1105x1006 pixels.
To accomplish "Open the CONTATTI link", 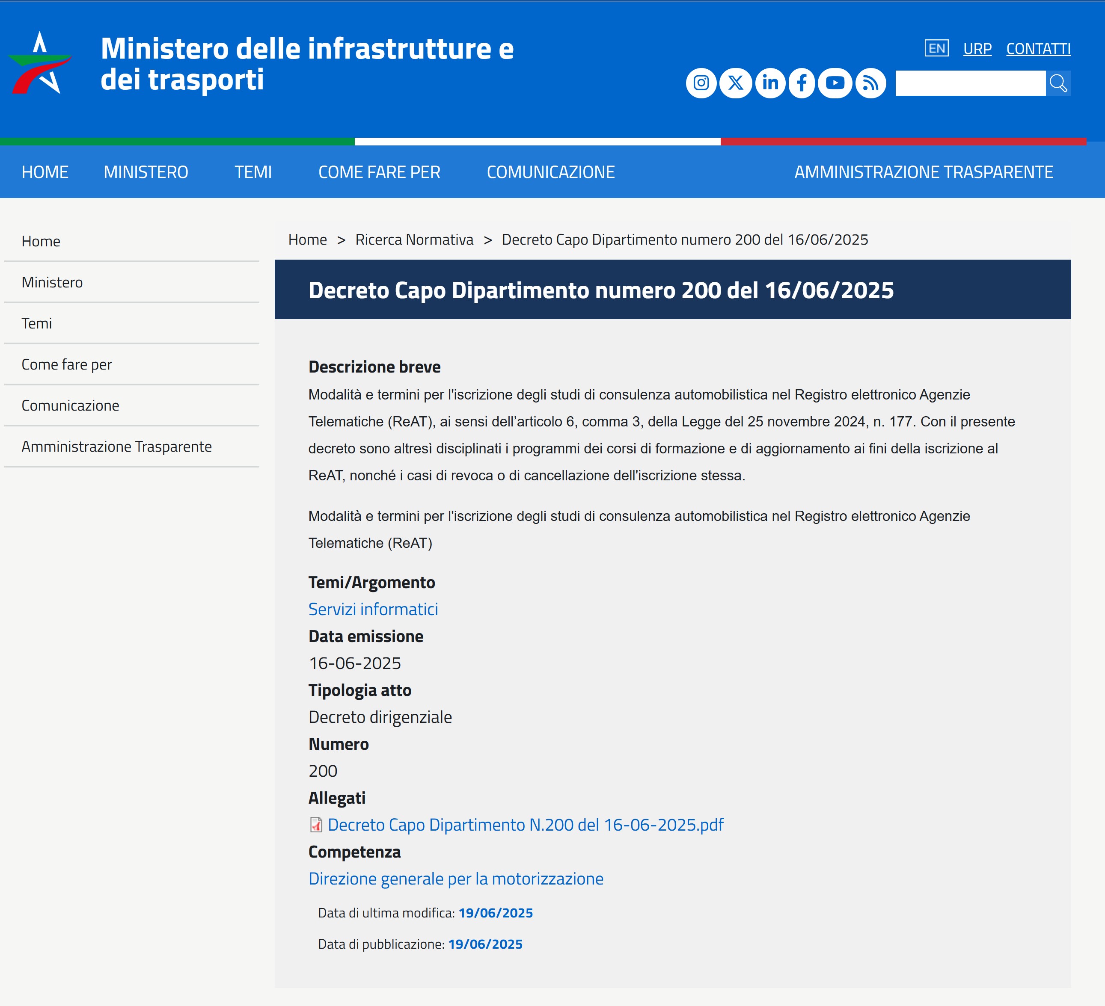I will coord(1038,49).
